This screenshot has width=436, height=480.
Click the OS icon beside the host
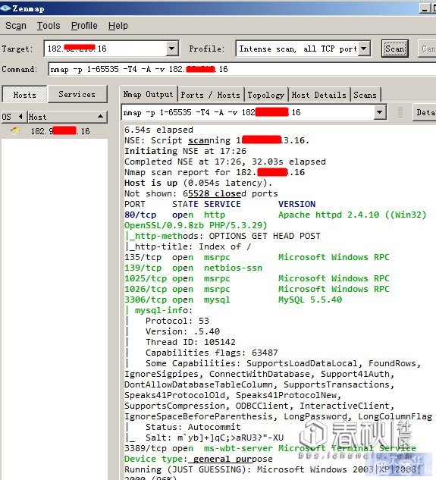[x=15, y=130]
